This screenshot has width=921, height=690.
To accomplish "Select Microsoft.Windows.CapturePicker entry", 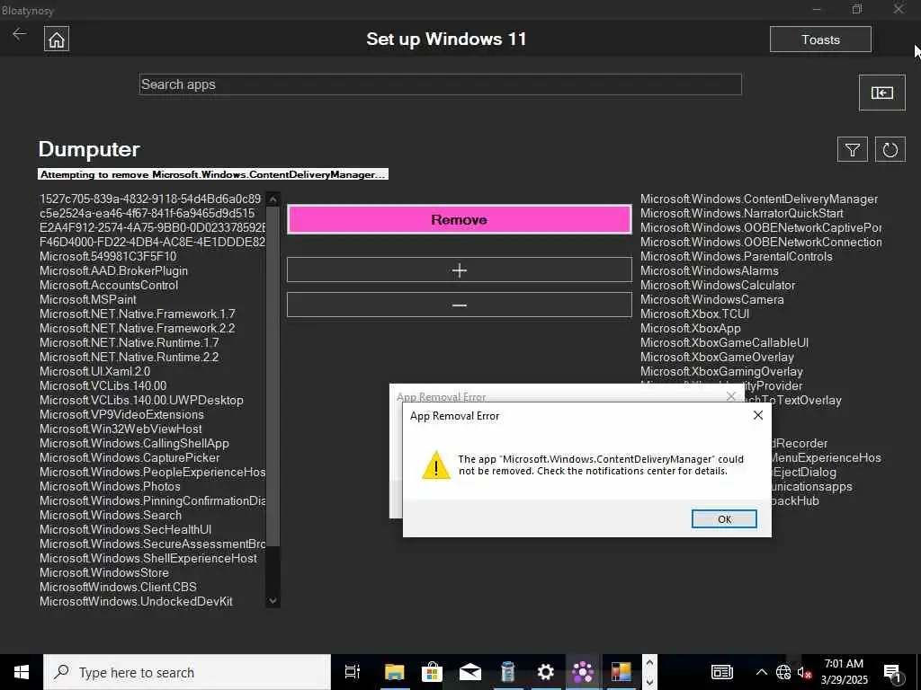I will click(130, 457).
